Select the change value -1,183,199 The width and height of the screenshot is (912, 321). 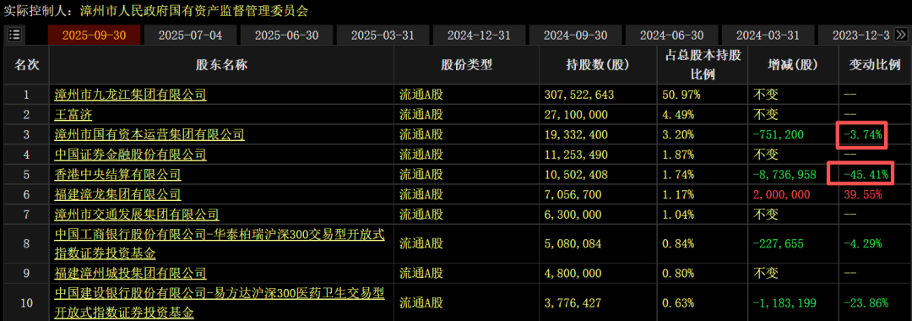(784, 302)
